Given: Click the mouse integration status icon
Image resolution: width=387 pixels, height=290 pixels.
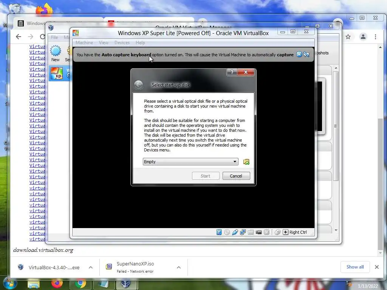Looking at the screenshot, I should click(x=277, y=232).
